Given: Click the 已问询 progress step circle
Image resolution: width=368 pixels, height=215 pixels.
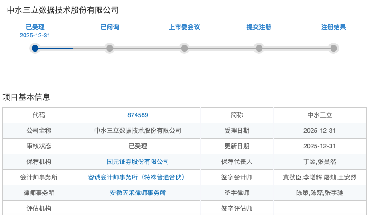Looking at the screenshot, I should [x=110, y=48].
